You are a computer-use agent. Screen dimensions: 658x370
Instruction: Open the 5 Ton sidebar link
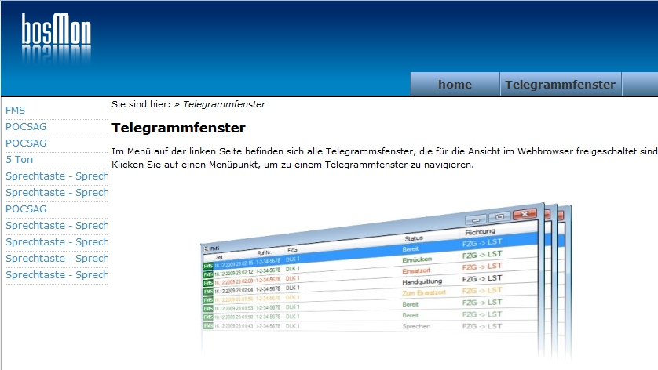click(x=20, y=160)
